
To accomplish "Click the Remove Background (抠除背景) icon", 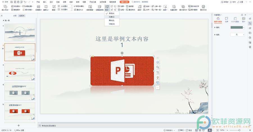I will [x=90, y=7].
